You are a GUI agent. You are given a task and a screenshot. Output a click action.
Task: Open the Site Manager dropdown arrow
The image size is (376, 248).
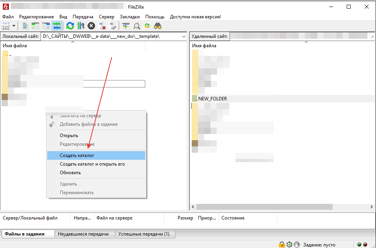(14, 26)
